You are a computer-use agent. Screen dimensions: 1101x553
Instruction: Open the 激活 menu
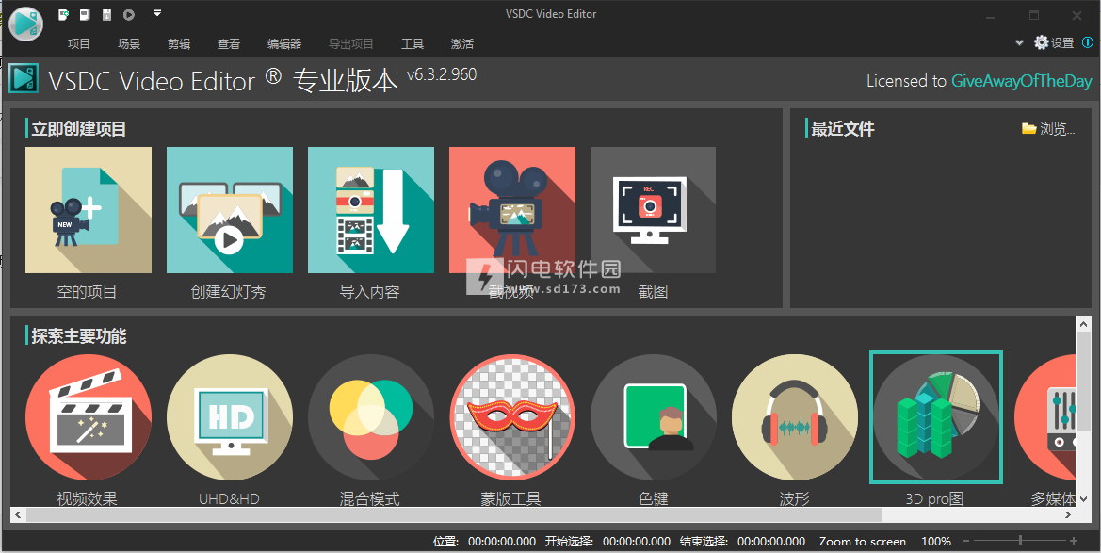(462, 43)
